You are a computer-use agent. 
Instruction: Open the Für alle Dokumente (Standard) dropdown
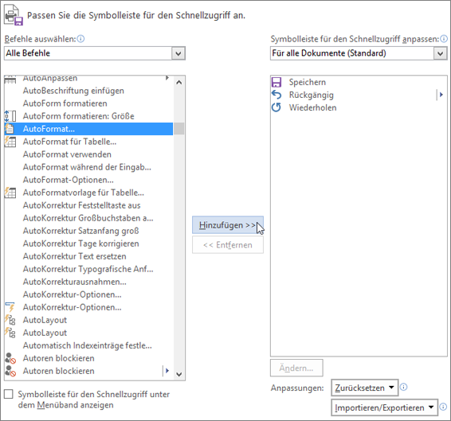click(440, 53)
